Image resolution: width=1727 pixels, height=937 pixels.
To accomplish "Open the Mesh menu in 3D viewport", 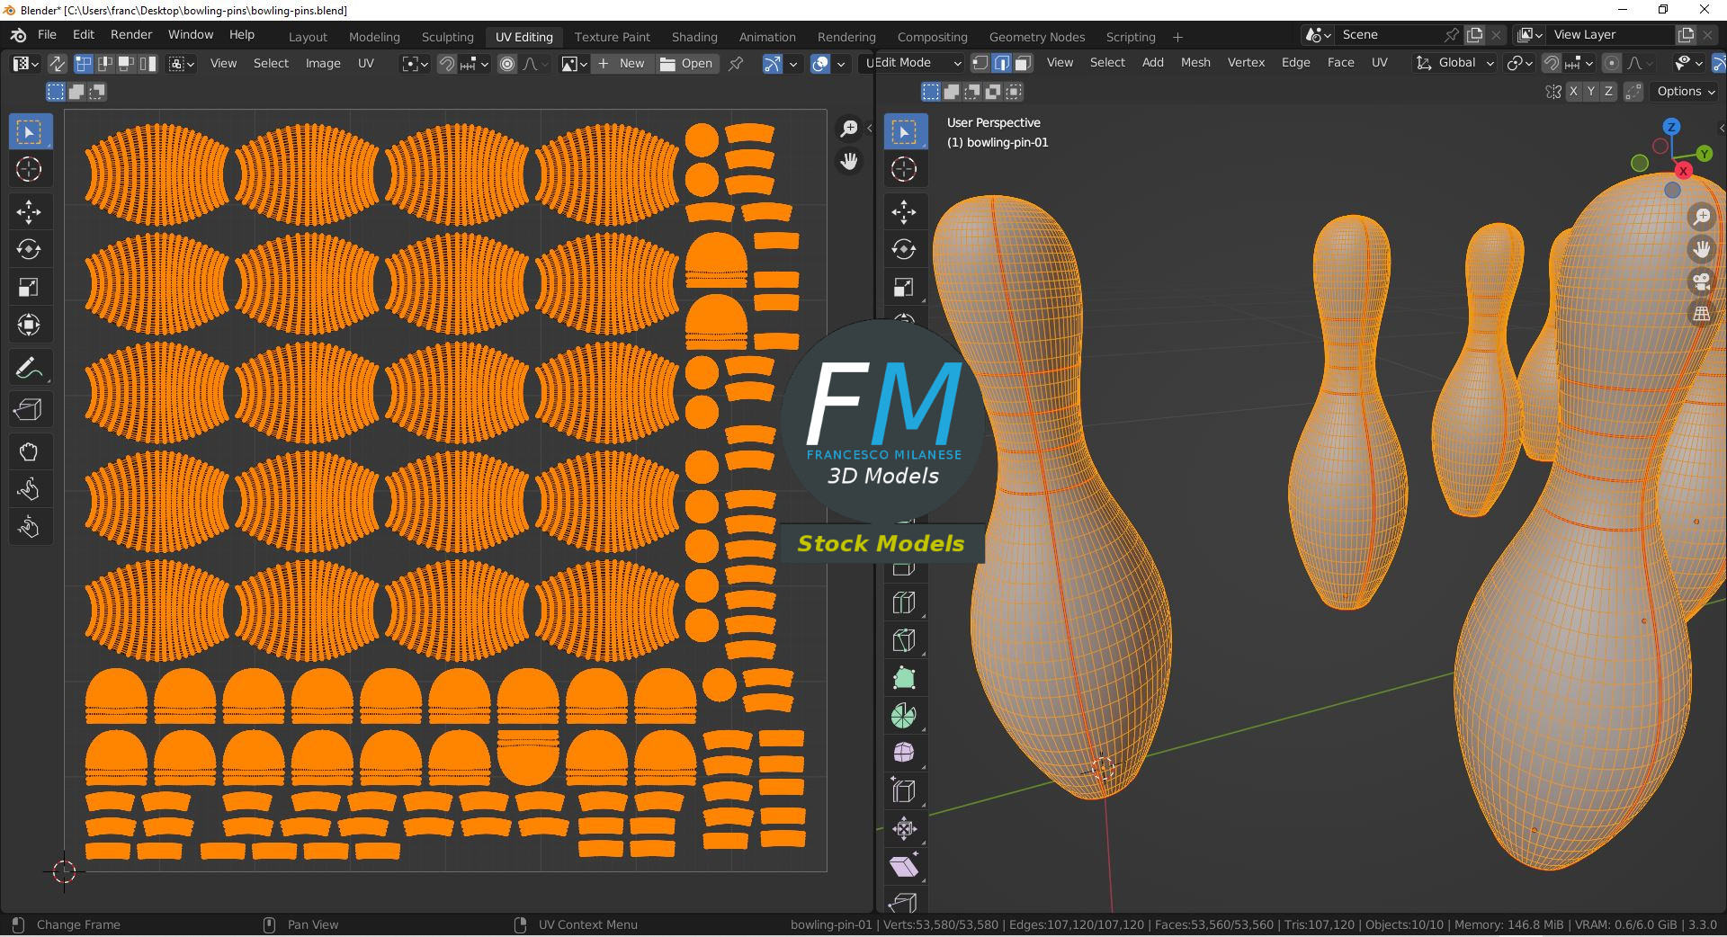I will click(1195, 62).
